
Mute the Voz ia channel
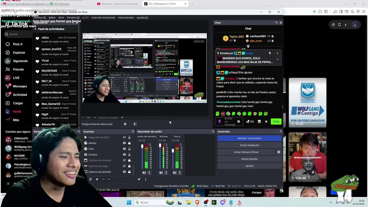coord(175,173)
